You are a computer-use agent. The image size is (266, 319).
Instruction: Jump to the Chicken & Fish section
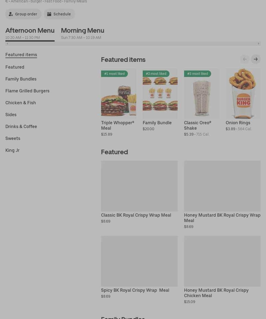21,103
